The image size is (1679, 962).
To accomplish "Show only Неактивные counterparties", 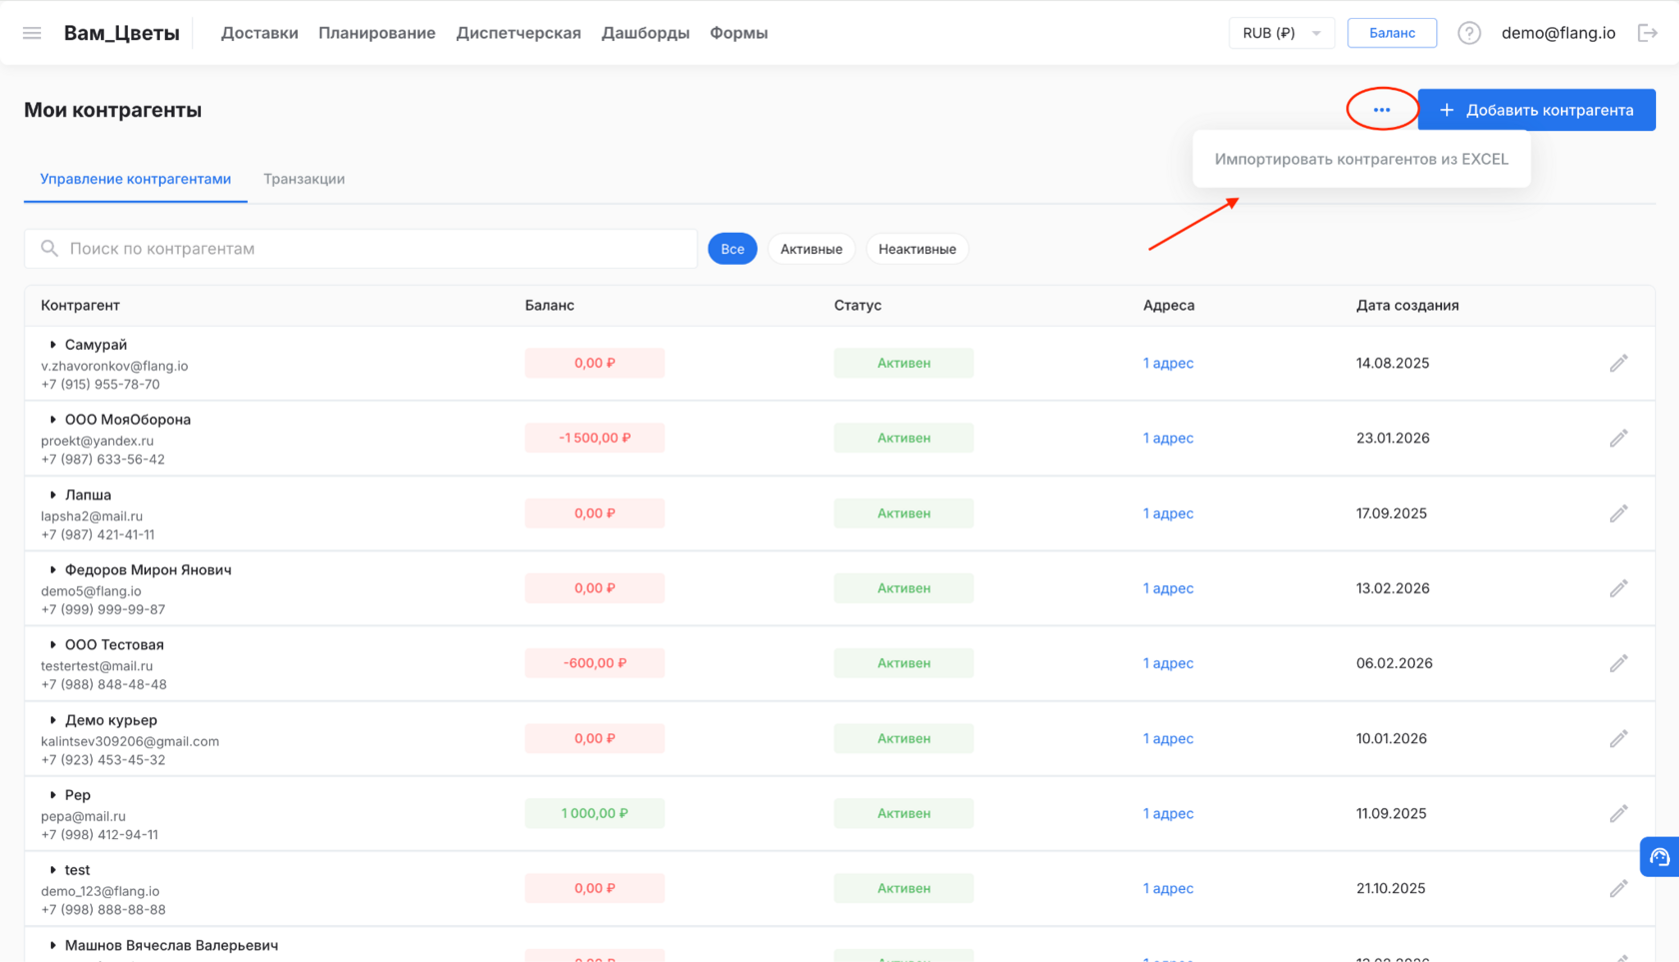I will [x=916, y=249].
